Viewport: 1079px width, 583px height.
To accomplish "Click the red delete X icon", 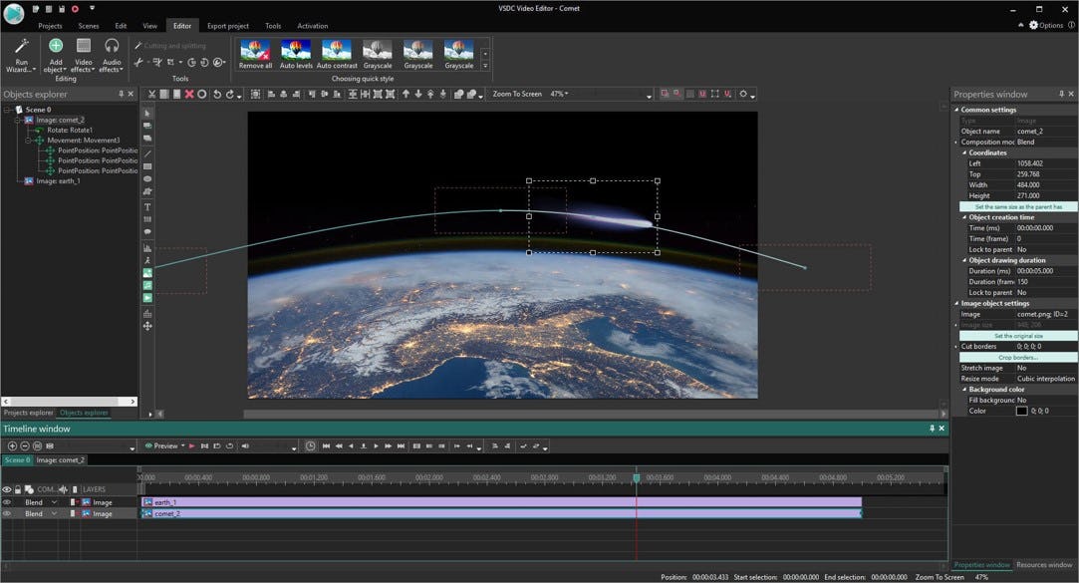I will (x=189, y=95).
